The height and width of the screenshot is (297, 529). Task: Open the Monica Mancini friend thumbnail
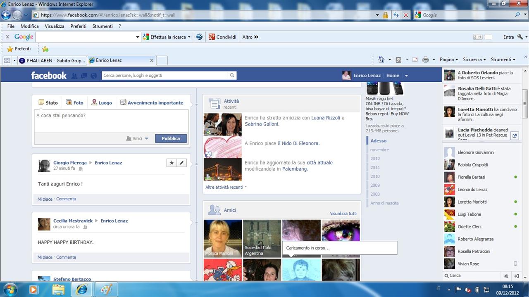223,238
